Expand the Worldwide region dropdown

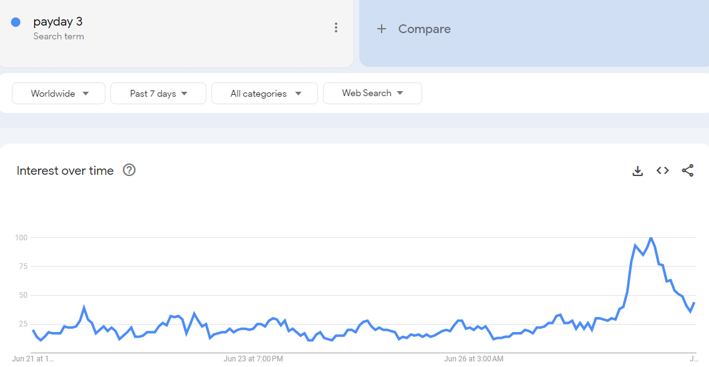59,94
